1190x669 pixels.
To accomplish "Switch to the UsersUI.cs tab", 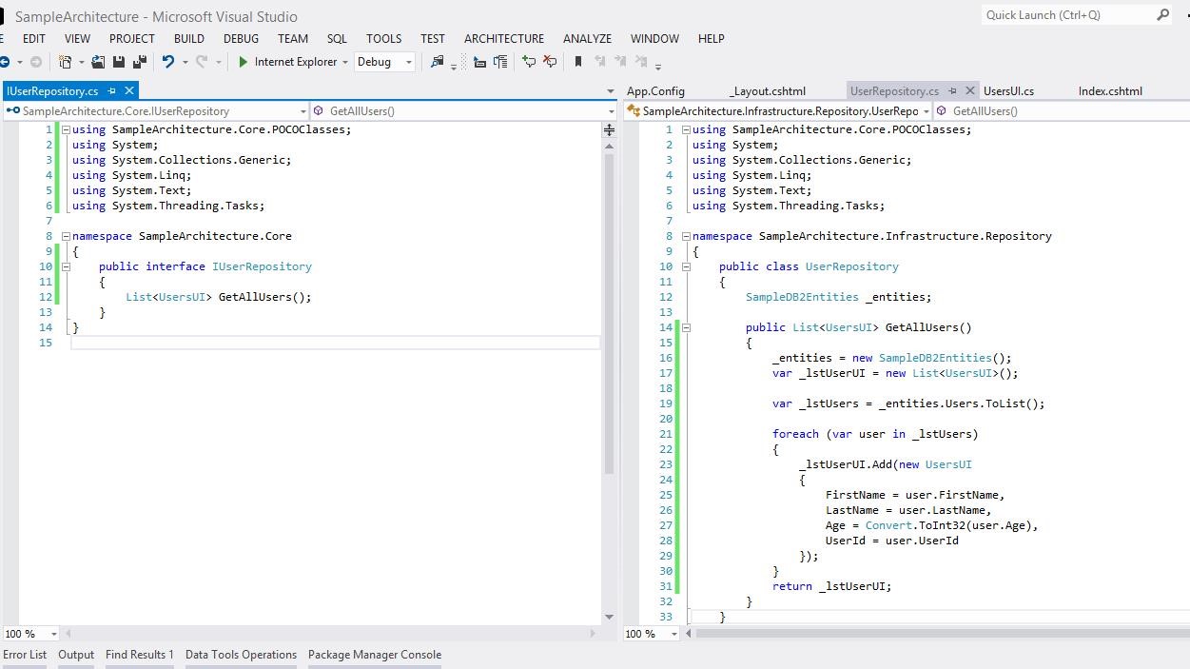I will (x=1008, y=91).
